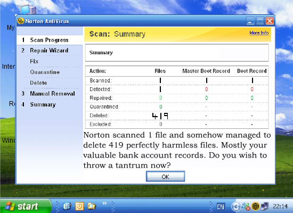Expand the quick launch overflow chevron
293x213 pixels.
(x=104, y=203)
